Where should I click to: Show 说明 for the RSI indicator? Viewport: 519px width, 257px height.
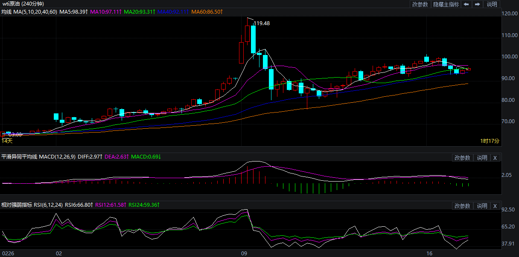(x=482, y=206)
